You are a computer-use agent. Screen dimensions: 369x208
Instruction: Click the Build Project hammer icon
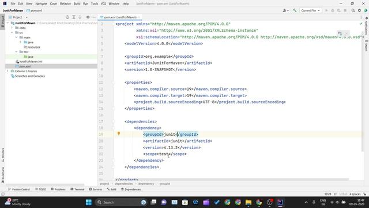[x=295, y=10]
